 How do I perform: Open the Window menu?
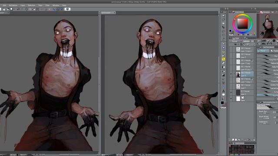tap(56, 6)
